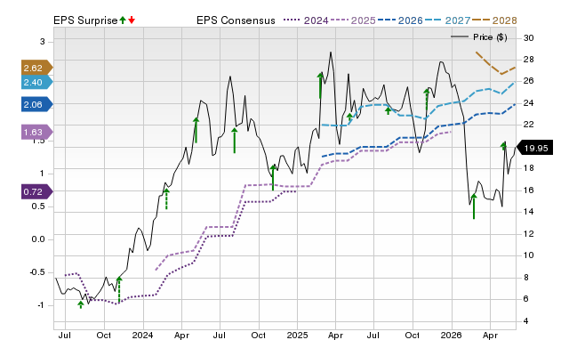Click the EPS surprise arrow at May 2024
The image size is (569, 340).
196,130
